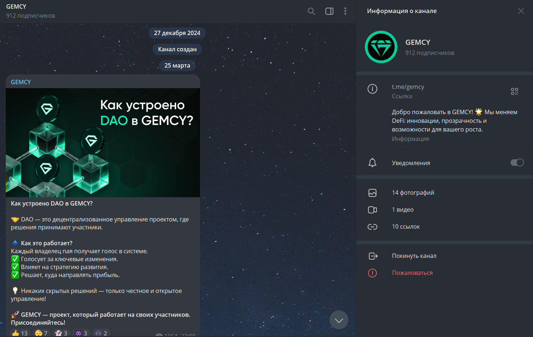
Task: Click the sleepy face reaction with 7
Action: point(41,333)
